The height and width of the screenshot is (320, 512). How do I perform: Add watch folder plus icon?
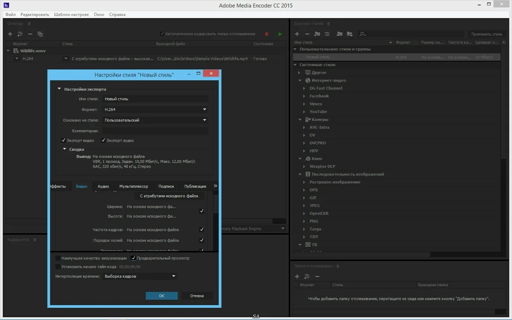[x=297, y=276]
